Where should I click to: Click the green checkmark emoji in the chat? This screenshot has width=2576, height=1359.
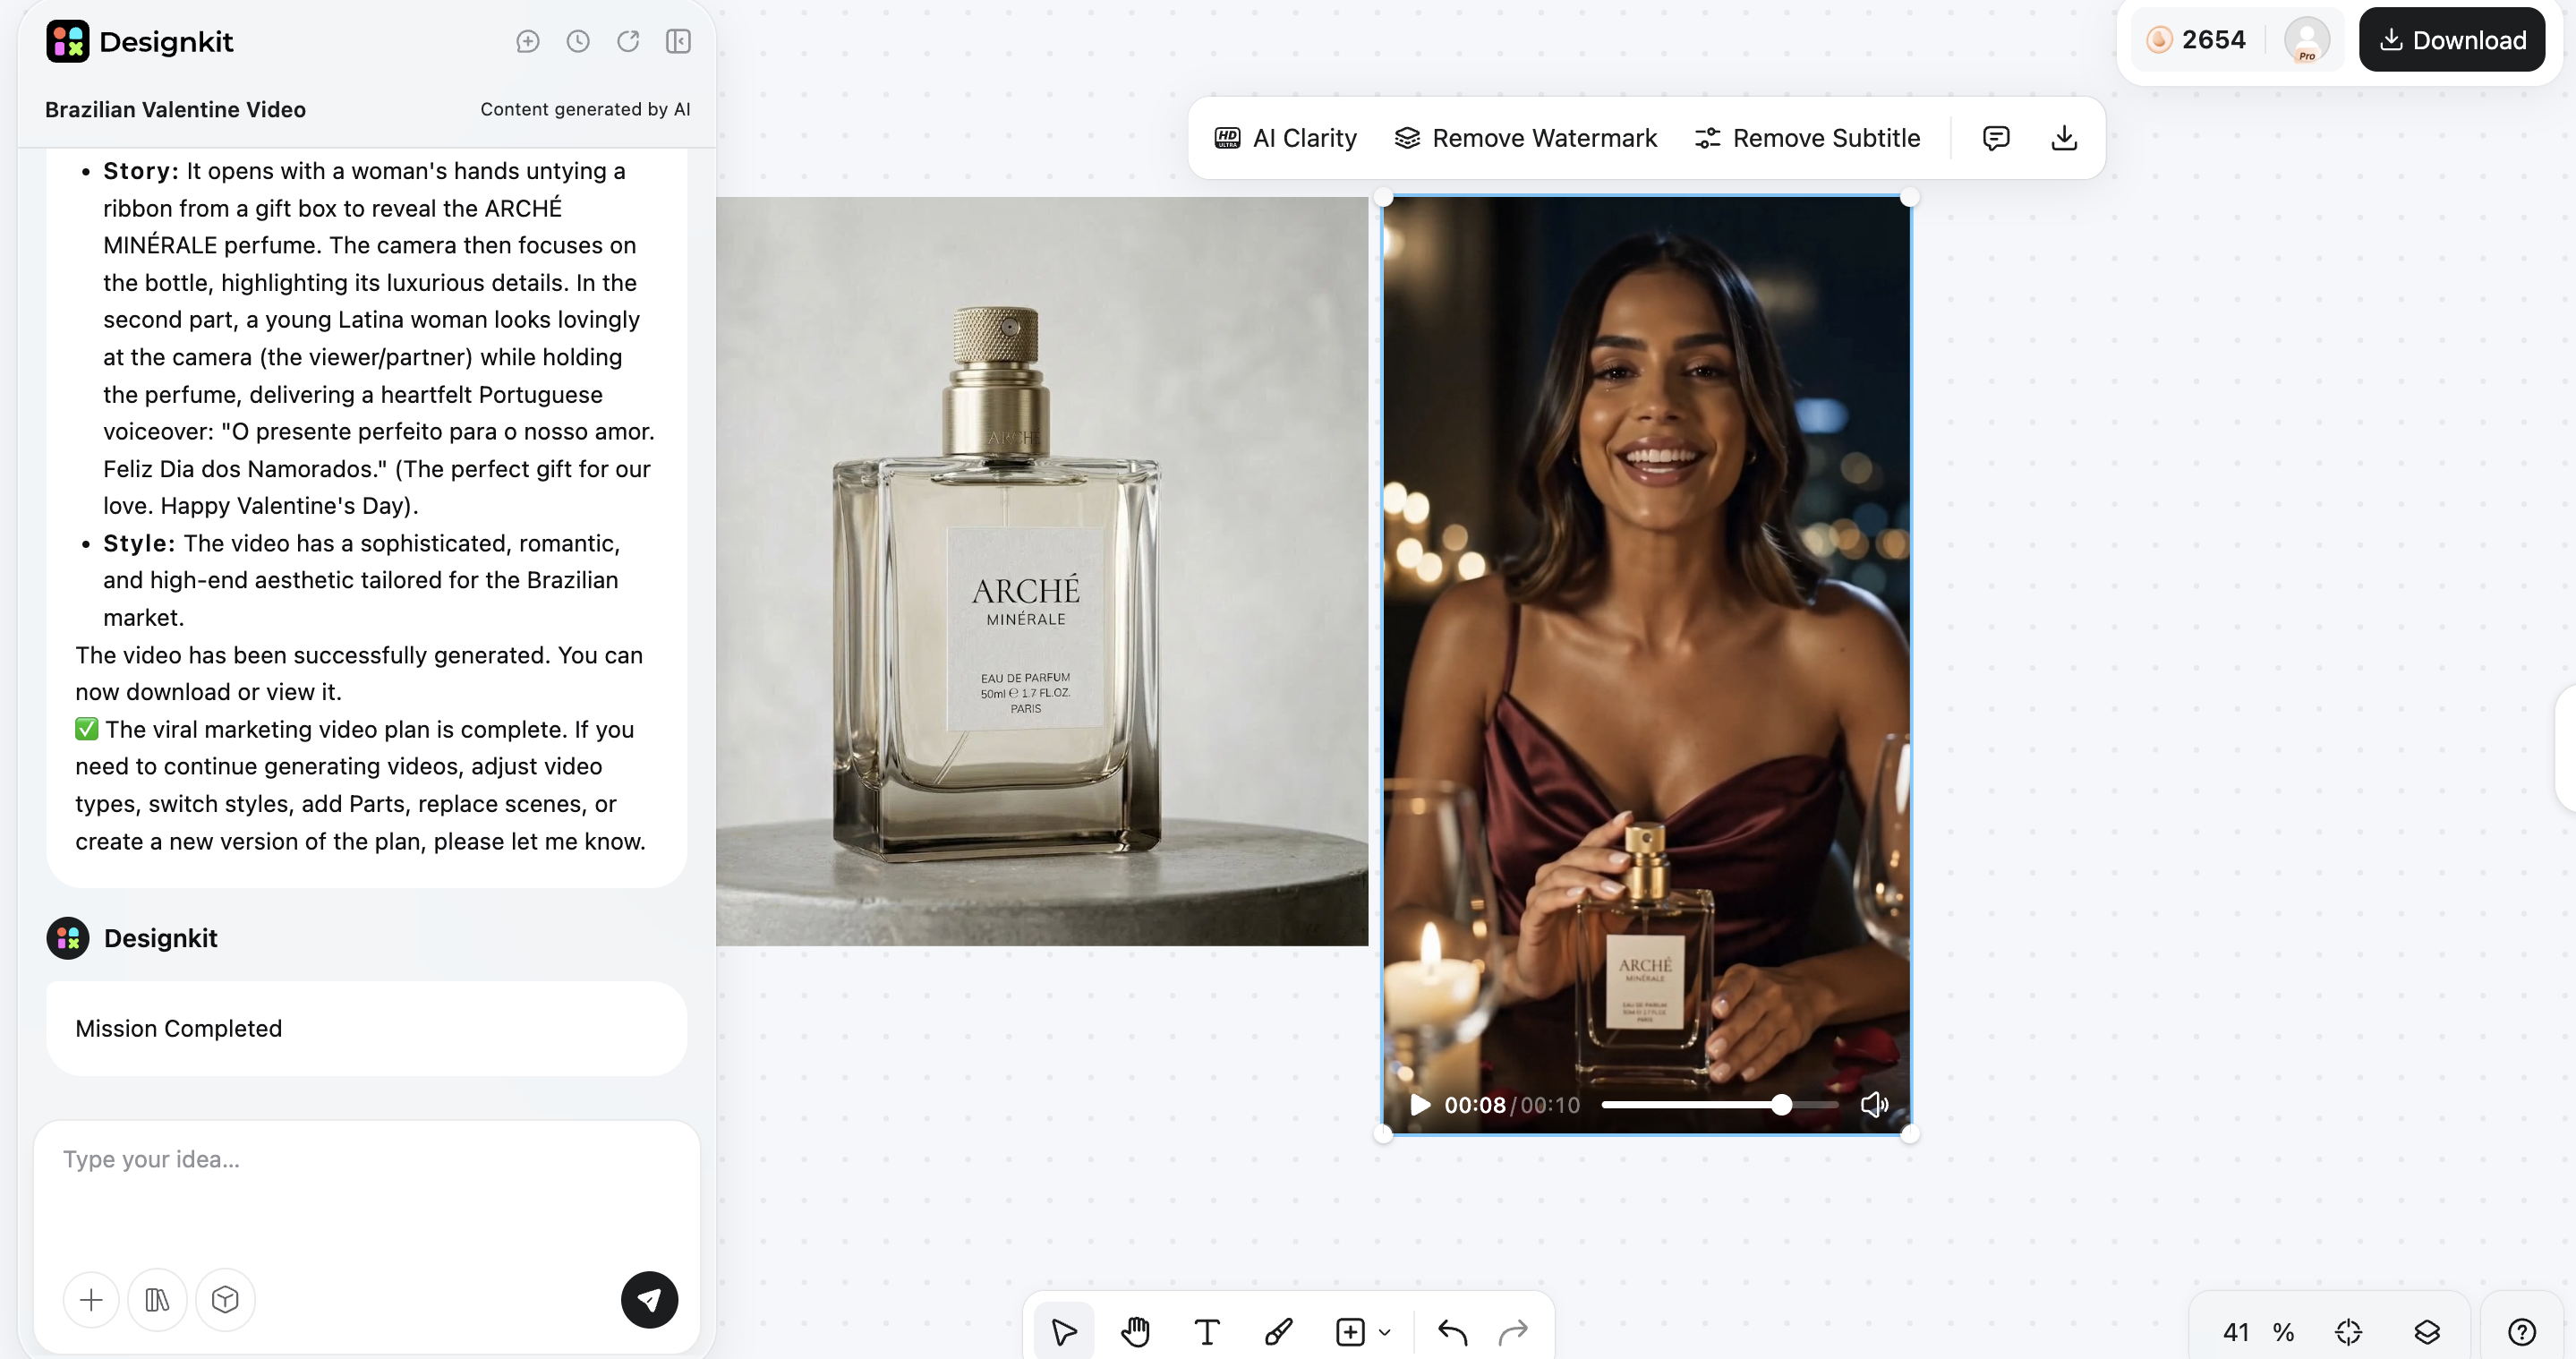[x=87, y=729]
